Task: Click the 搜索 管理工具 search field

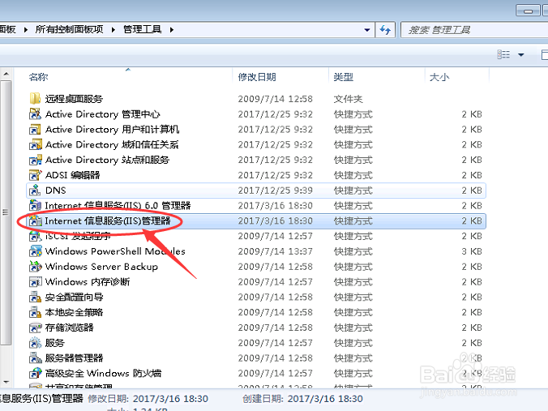Action: (474, 30)
